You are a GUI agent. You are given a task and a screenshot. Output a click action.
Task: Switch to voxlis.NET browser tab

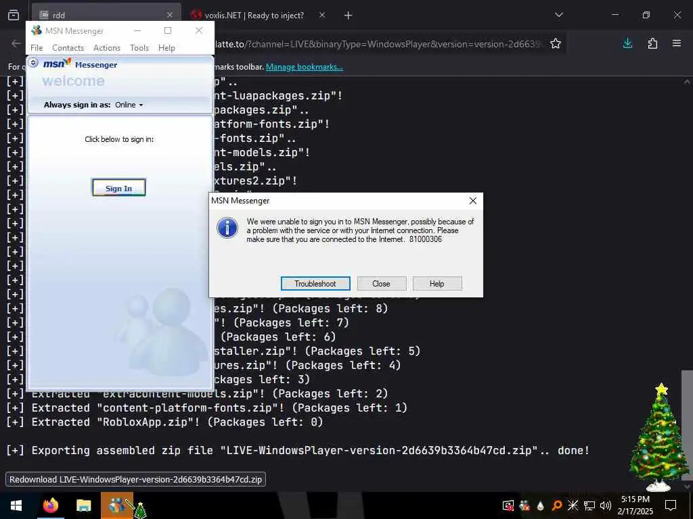[254, 15]
